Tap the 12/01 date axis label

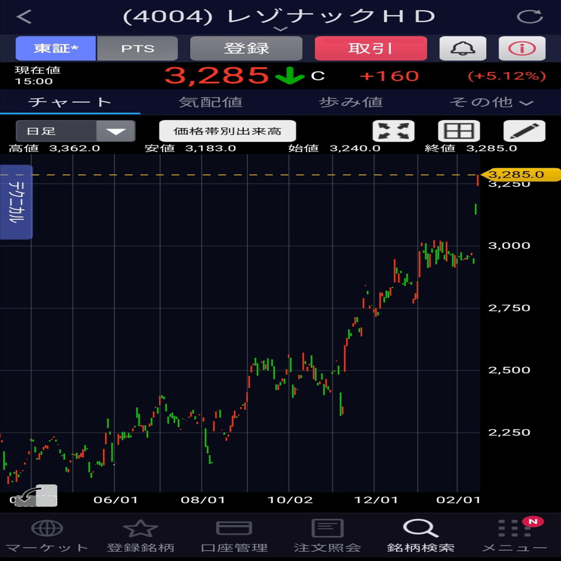(x=376, y=500)
